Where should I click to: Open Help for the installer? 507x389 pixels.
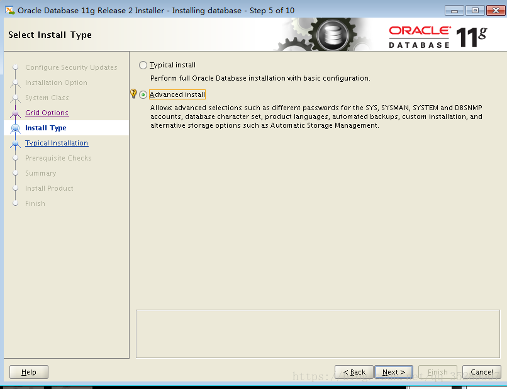point(29,372)
